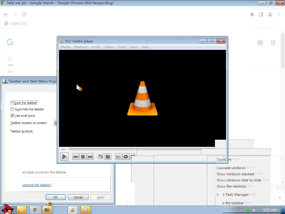This screenshot has width=285, height=214.
Task: Toggle the VLC loop mode icon
Action: 126,157
